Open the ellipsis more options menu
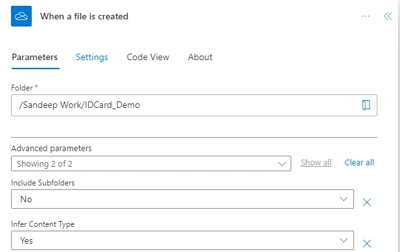The height and width of the screenshot is (252, 400). 366,16
